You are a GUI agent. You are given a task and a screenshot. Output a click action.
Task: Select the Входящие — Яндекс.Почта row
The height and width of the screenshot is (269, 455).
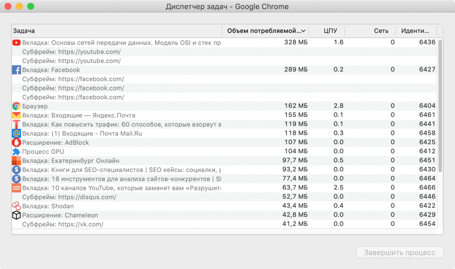click(224, 115)
